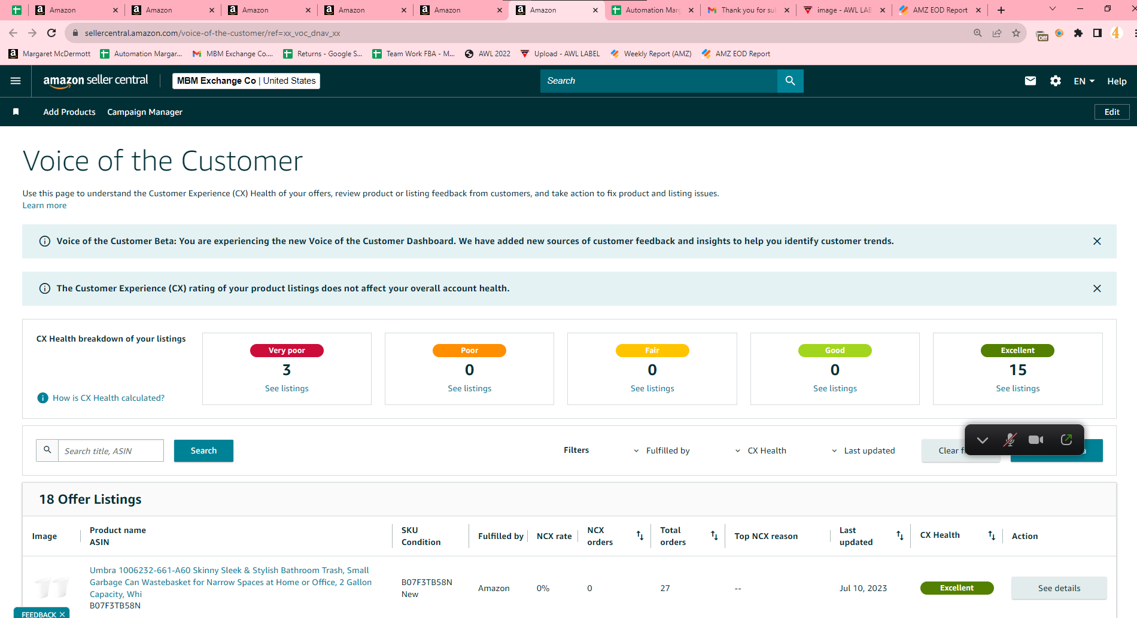
Task: Open How is CX Health calculated link
Action: click(108, 398)
